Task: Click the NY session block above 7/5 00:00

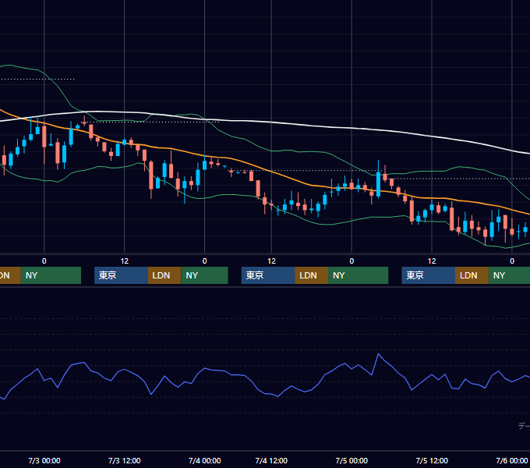Action: coord(359,275)
